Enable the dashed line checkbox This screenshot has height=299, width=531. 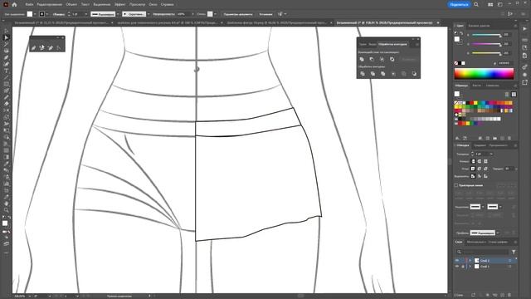(x=456, y=185)
